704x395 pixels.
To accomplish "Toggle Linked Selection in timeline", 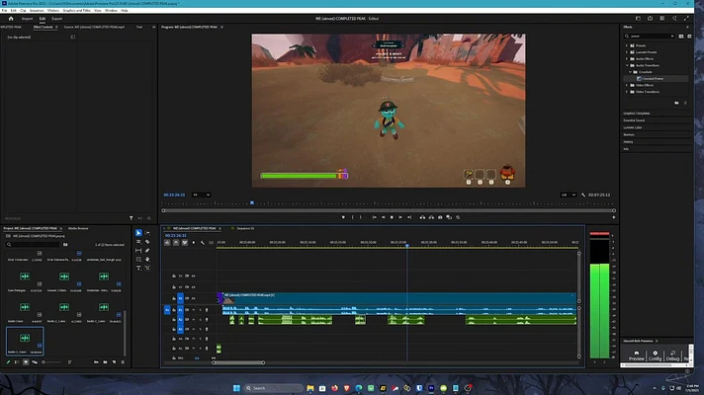I will [185, 243].
